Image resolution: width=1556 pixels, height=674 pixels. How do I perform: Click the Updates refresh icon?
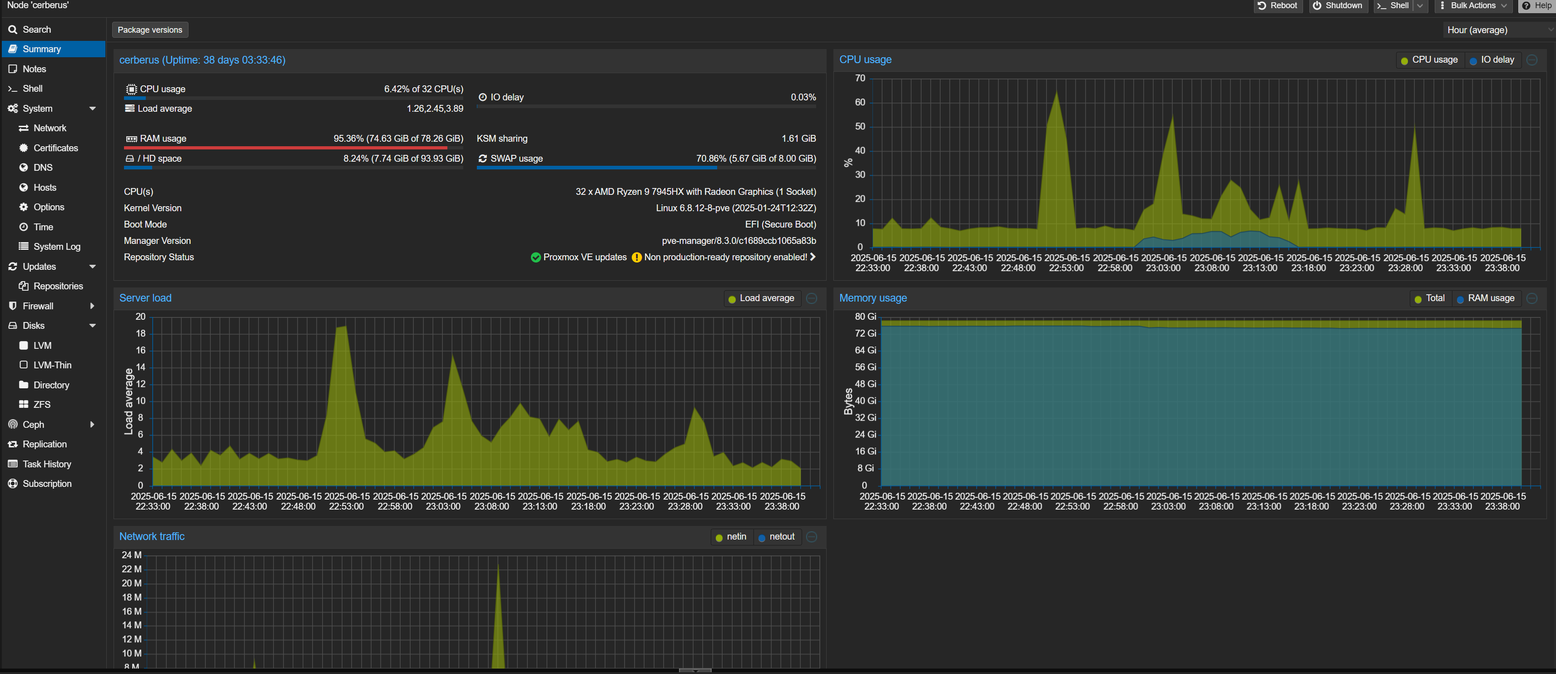pos(12,266)
